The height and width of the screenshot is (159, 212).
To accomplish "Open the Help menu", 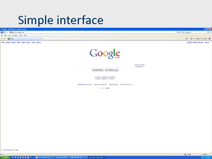I will coord(25,36).
